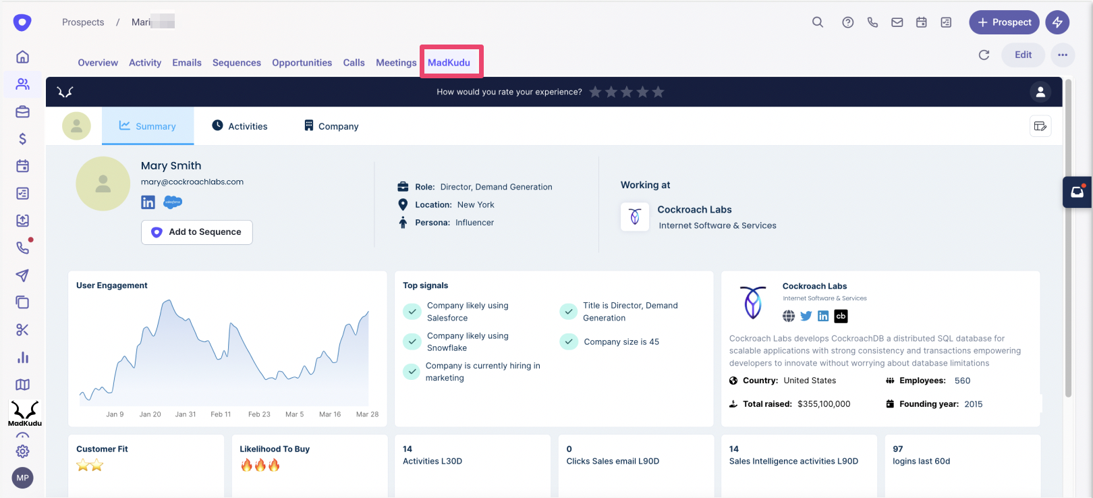Screen dimensions: 1093x498
Task: Open the calendar icon in sidebar
Action: (x=22, y=166)
